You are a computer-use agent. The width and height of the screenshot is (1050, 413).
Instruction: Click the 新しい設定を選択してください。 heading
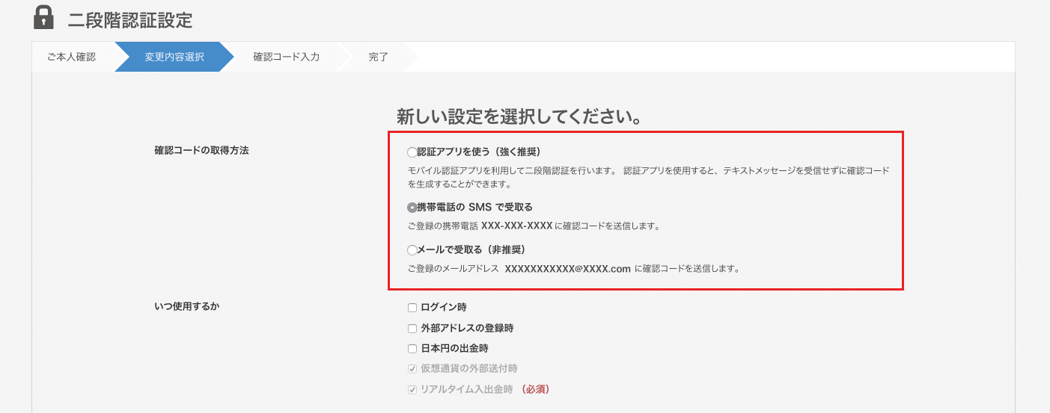coord(521,117)
